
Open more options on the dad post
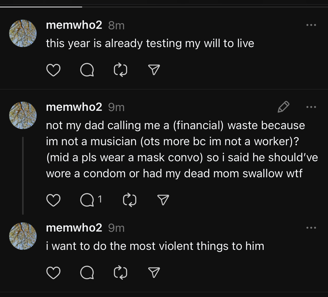311,107
